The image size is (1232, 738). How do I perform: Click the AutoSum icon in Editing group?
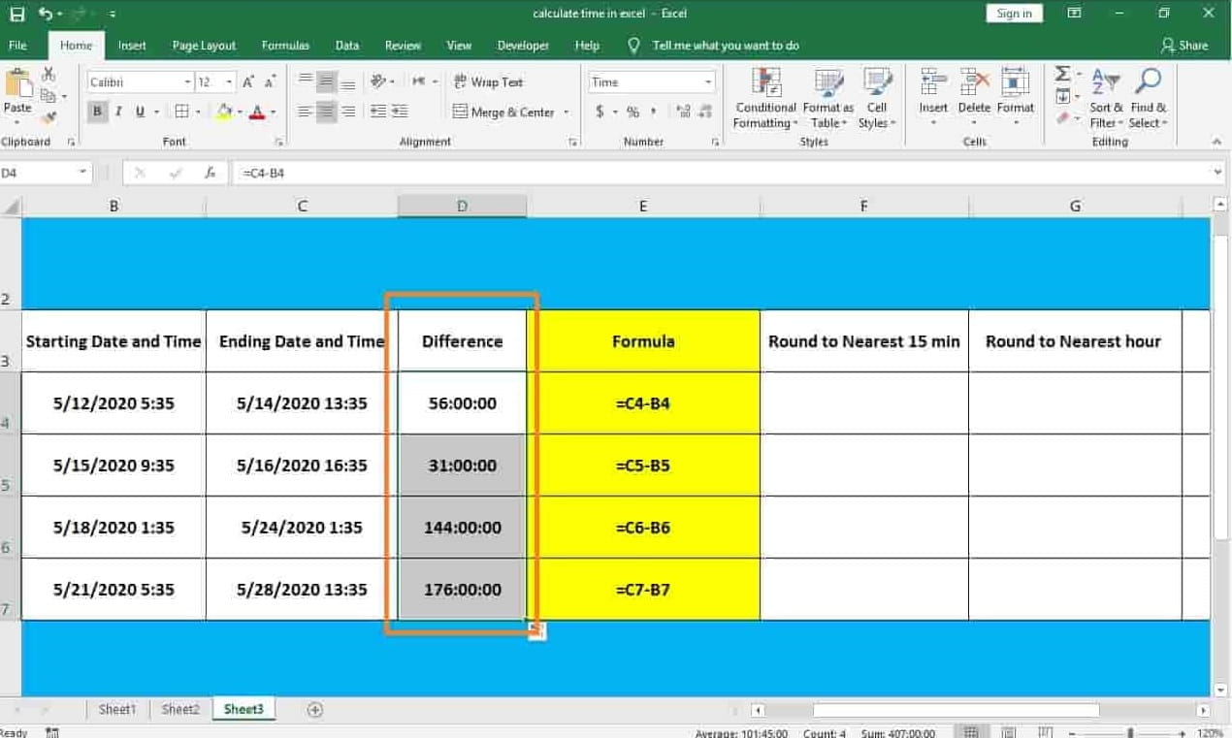click(x=1061, y=75)
